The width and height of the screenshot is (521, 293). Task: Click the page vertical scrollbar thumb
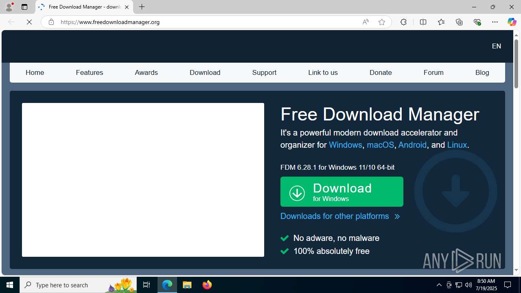pyautogui.click(x=516, y=64)
